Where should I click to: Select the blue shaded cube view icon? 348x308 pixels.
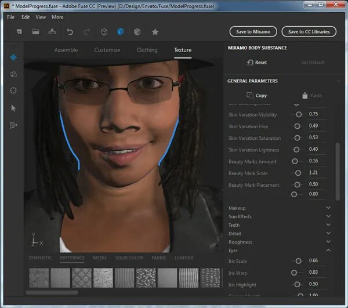point(121,32)
